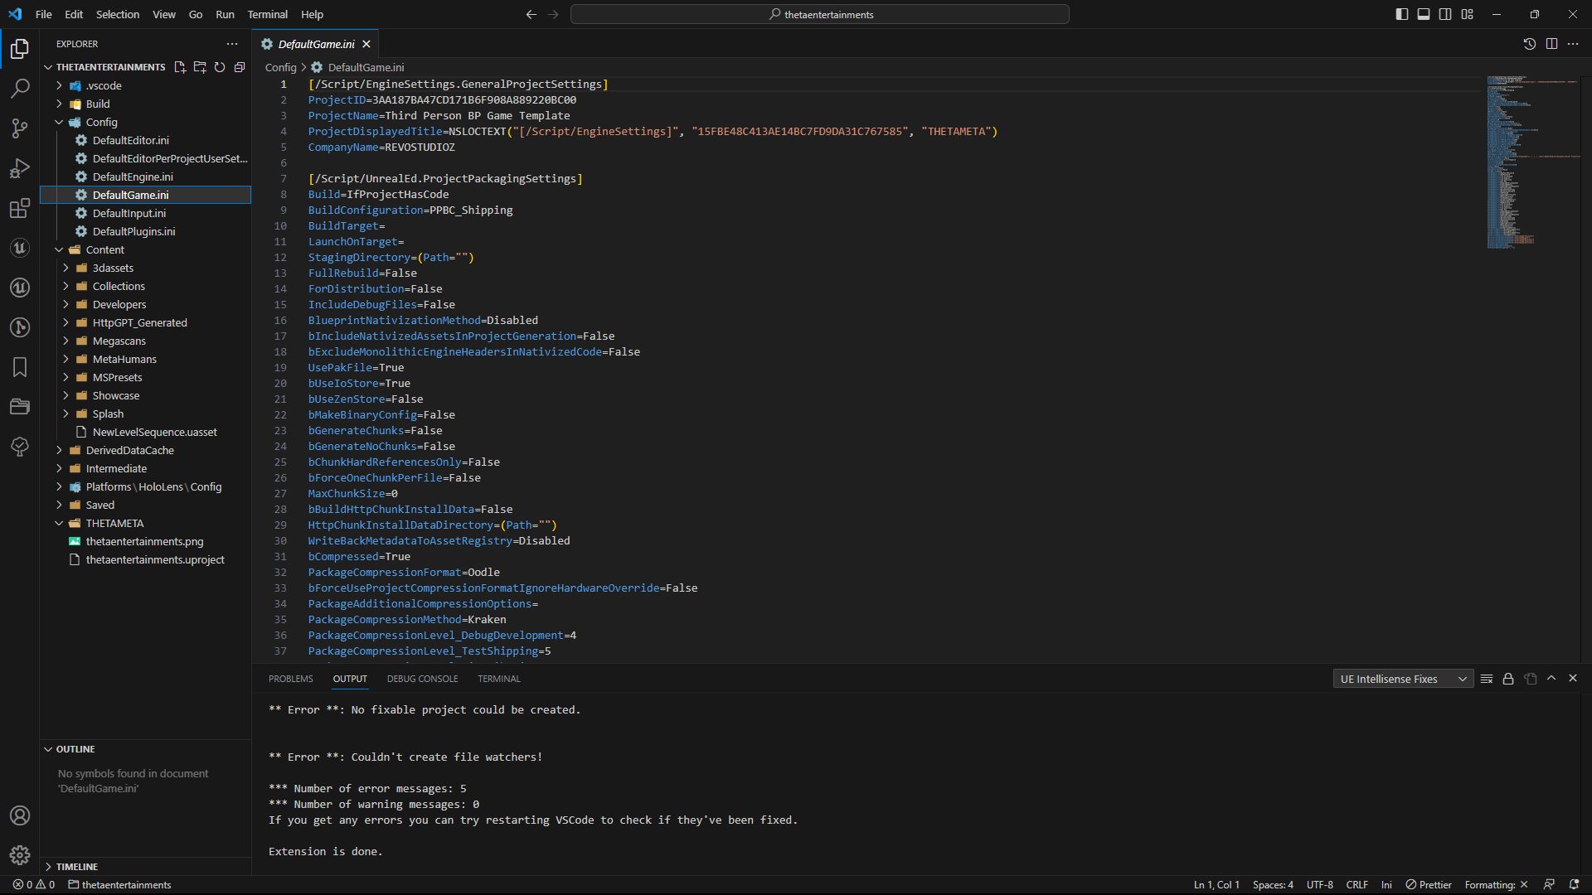Refresh the explorer tree
This screenshot has width=1592, height=895.
click(220, 67)
